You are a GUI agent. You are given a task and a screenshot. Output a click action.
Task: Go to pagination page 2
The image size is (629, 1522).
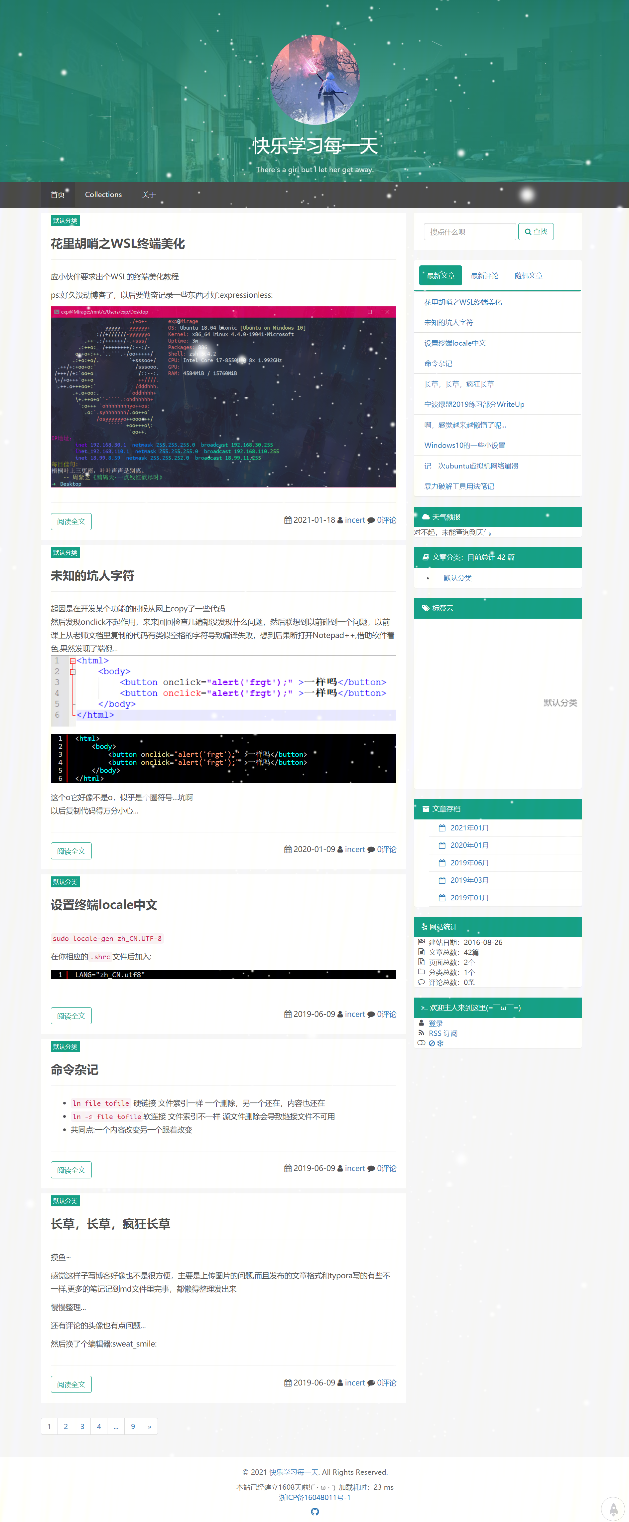(x=65, y=1426)
